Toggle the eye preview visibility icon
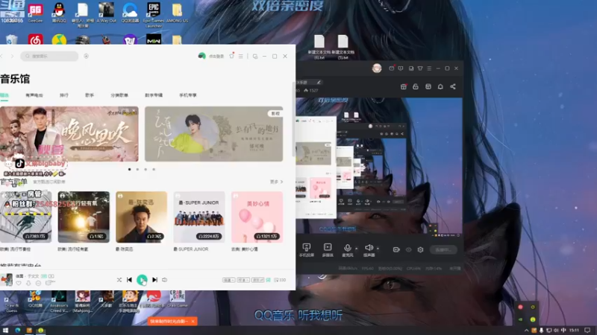Screen dimensions: 597x335 [408, 249]
